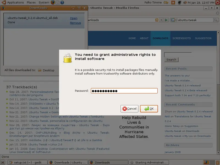Click the green Go arrow in Firefox
Viewport: 220px width, 165px height.
click(166, 20)
